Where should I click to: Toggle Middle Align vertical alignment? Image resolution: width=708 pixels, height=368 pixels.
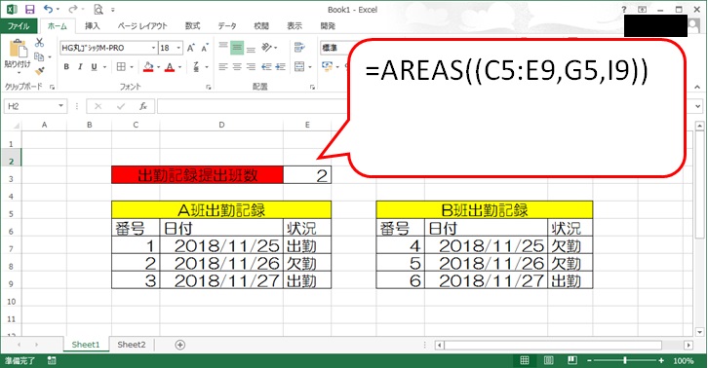[x=237, y=47]
